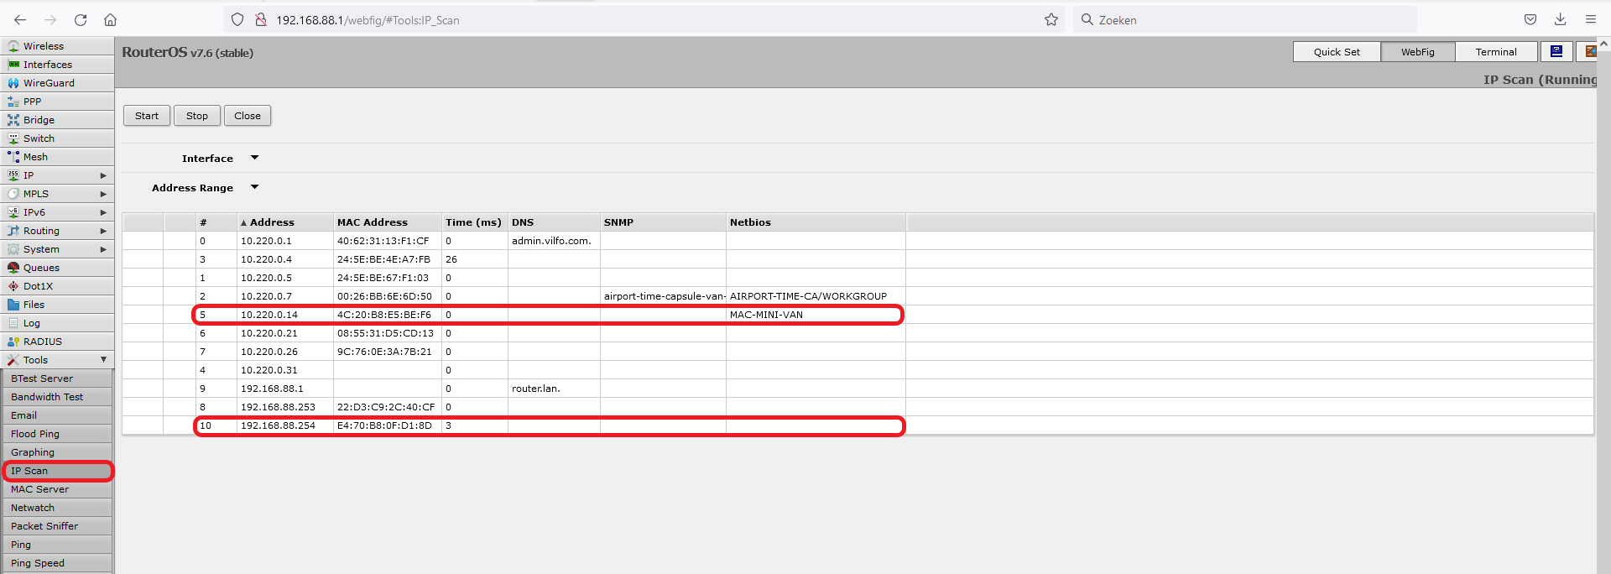1611x574 pixels.
Task: Select Ping Speed under Tools
Action: [x=57, y=563]
